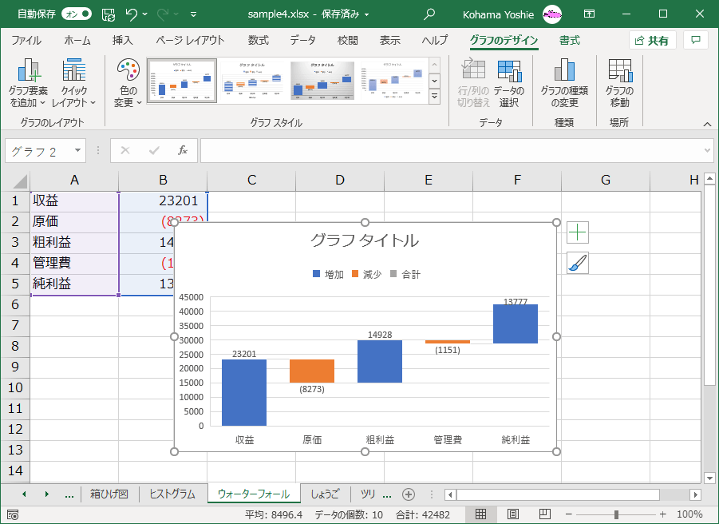Select the third gray chart style thumbnail
Viewport: 719px width, 524px height.
tap(322, 81)
